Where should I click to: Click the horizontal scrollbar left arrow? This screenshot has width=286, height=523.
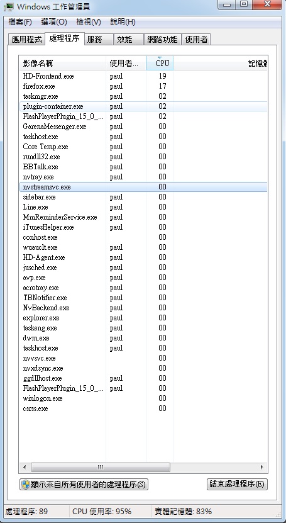tap(25, 467)
